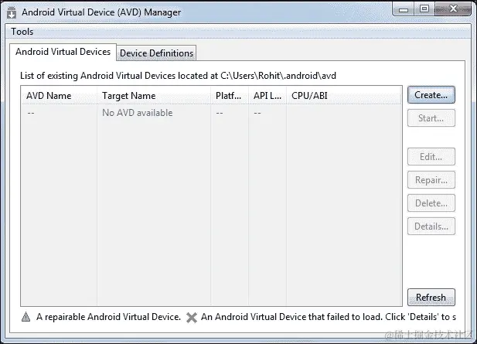Close the AVD Manager window
Viewport: 477px width, 344px height.
[453, 9]
